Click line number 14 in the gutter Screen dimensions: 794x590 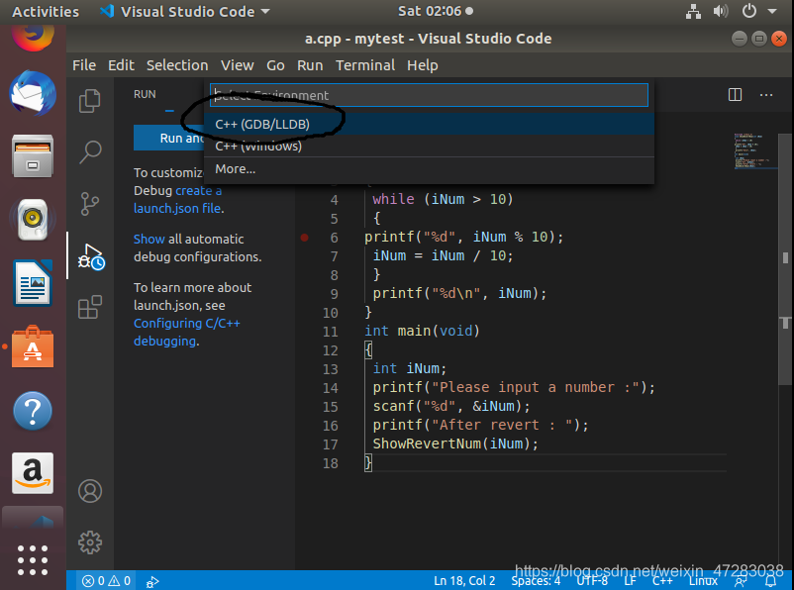click(x=330, y=388)
